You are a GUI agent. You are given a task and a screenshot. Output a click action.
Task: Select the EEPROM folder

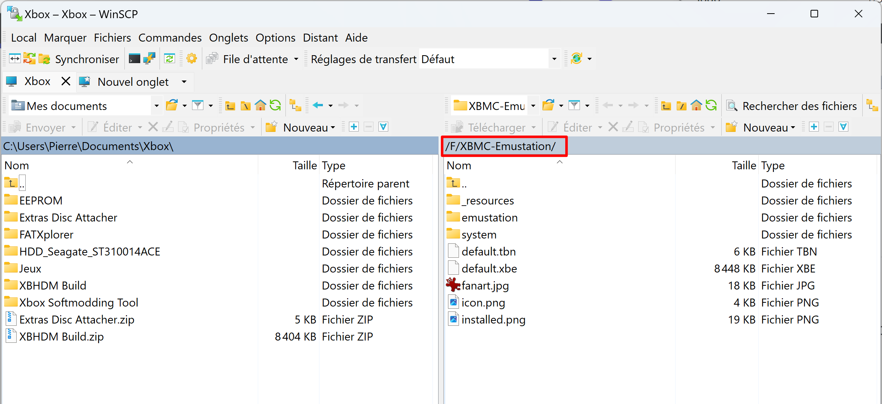click(41, 200)
